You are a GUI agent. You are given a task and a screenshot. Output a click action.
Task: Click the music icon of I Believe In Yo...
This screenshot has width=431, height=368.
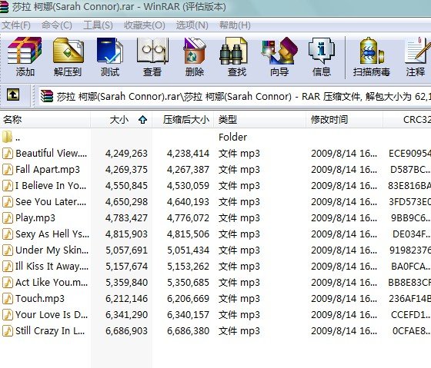pos(8,185)
